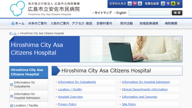
Task: Switch background color to yellow (黄)
Action: (x=173, y=4)
